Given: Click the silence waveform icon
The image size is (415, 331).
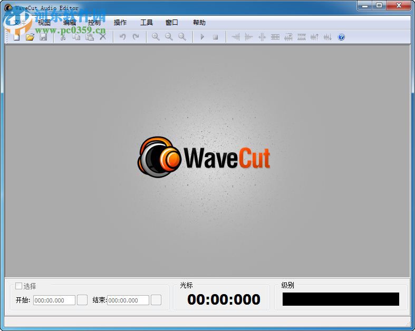Looking at the screenshot, I should coord(275,37).
